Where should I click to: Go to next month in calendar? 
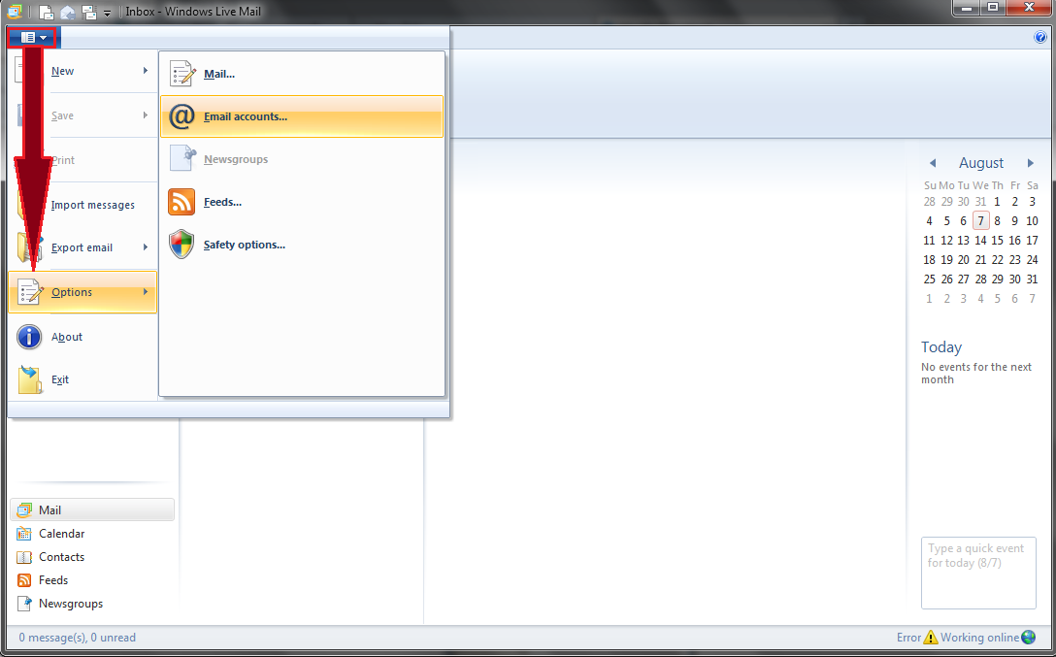tap(1031, 163)
